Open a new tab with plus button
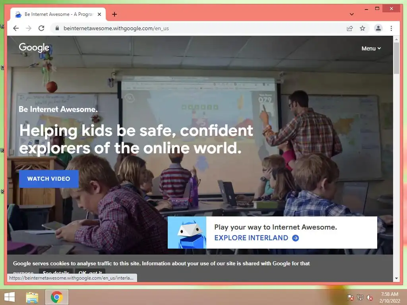 coord(114,14)
